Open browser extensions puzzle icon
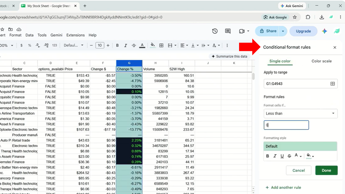The height and width of the screenshot is (194, 345). [x=308, y=17]
